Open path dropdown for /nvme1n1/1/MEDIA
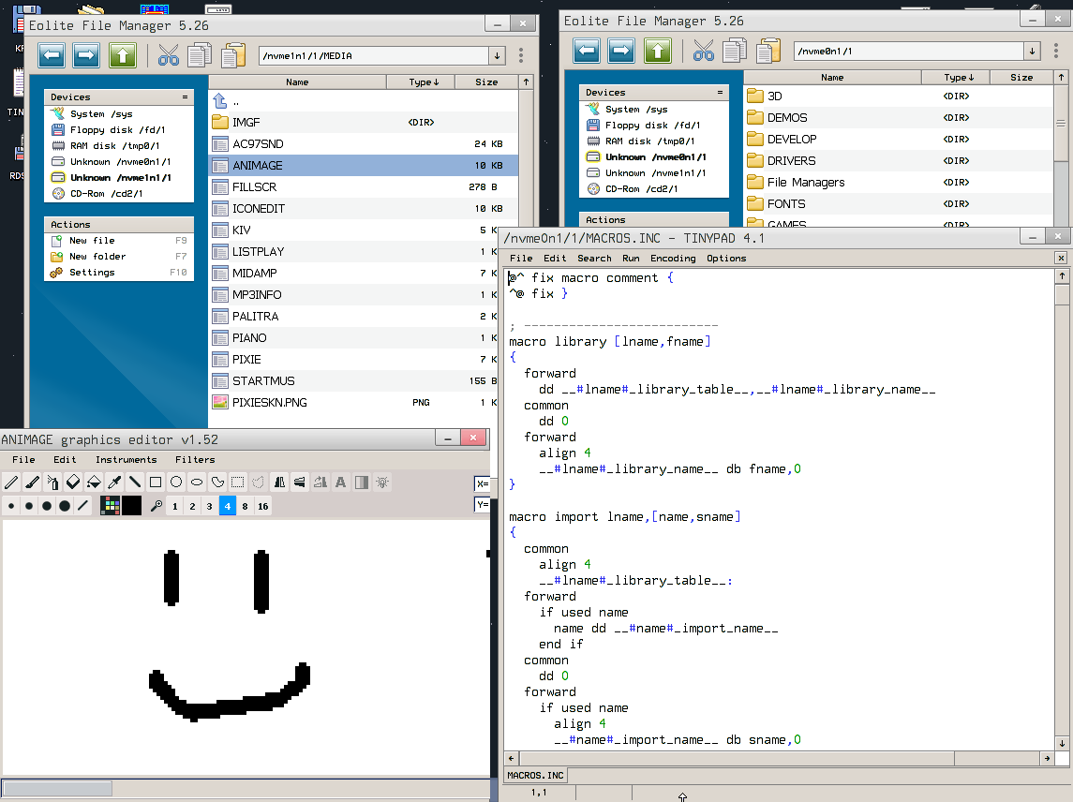Viewport: 1073px width, 802px height. (x=497, y=56)
